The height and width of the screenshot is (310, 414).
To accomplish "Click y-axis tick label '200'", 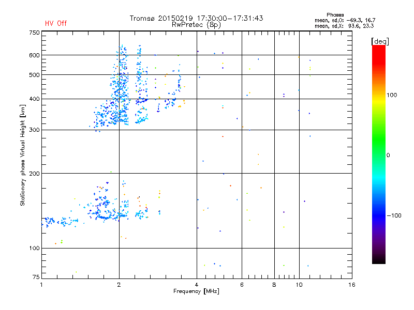I will 34,174.
